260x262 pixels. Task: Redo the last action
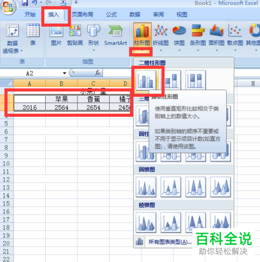tap(49, 3)
